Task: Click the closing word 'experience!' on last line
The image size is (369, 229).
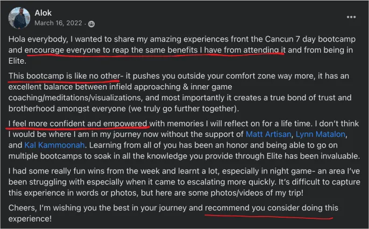Action: pyautogui.click(x=30, y=219)
